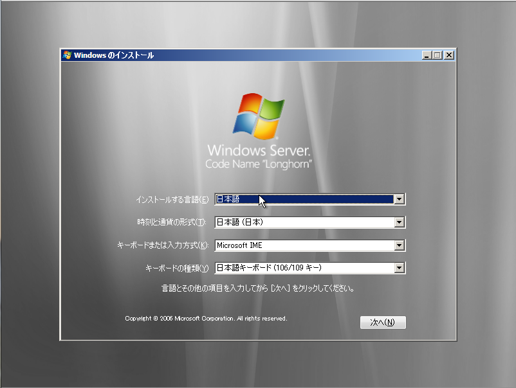Click the 次へ(N) button
Image resolution: width=516 pixels, height=388 pixels.
383,322
